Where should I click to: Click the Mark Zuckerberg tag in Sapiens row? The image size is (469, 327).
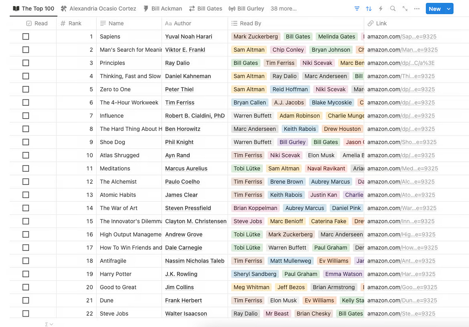(x=256, y=37)
